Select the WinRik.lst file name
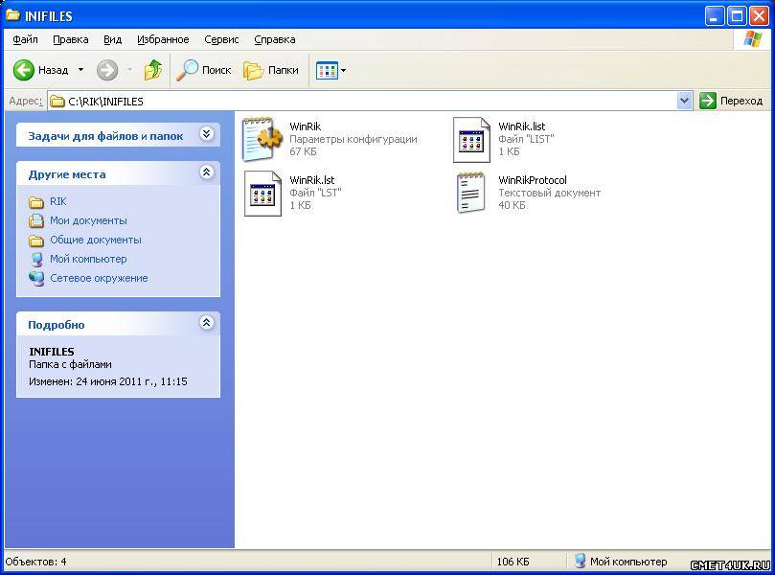Viewport: 775px width, 575px height. [312, 180]
